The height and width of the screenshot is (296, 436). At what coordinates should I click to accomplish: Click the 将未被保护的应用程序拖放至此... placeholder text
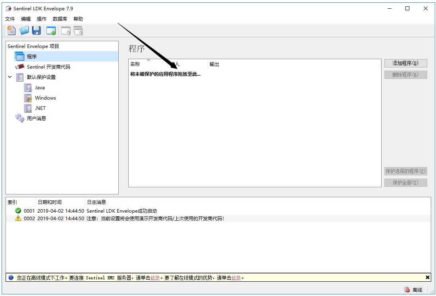(165, 74)
